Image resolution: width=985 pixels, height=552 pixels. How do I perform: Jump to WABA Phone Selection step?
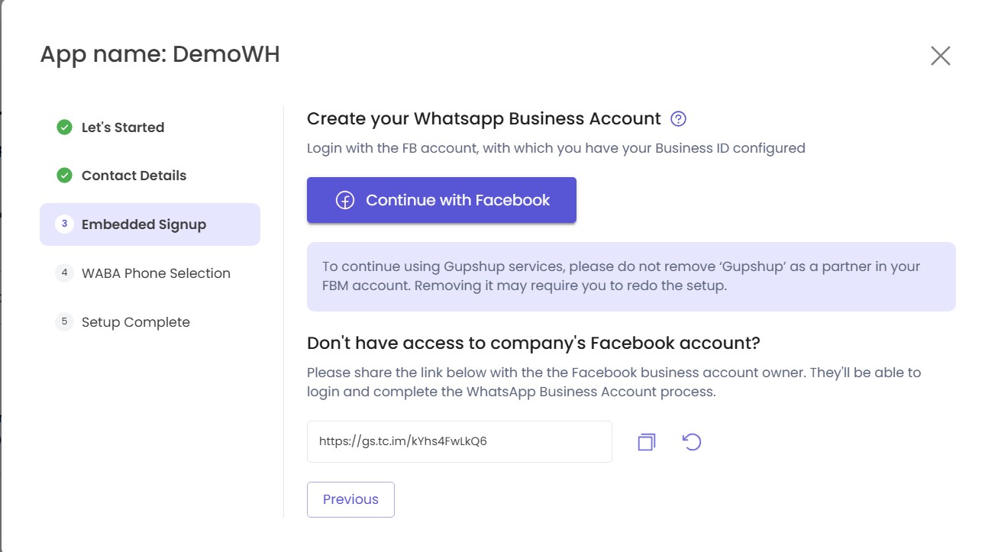pyautogui.click(x=156, y=273)
